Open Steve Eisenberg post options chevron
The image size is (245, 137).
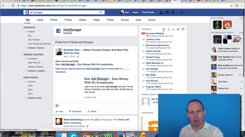134,119
